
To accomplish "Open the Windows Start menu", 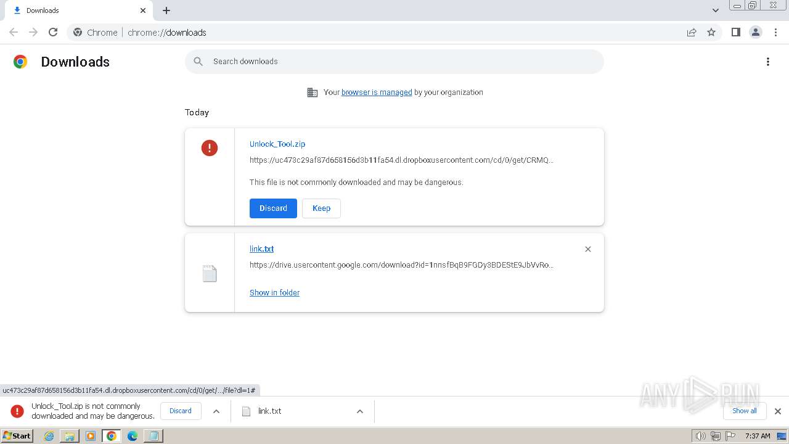I will (x=17, y=436).
